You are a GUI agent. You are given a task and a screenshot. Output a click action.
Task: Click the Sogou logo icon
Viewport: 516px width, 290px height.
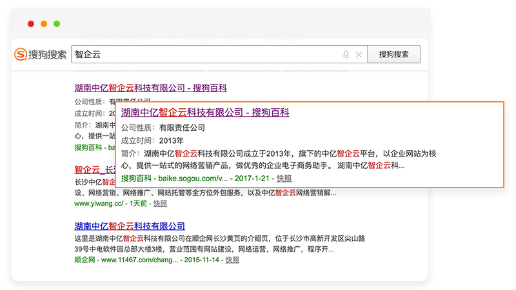(21, 54)
